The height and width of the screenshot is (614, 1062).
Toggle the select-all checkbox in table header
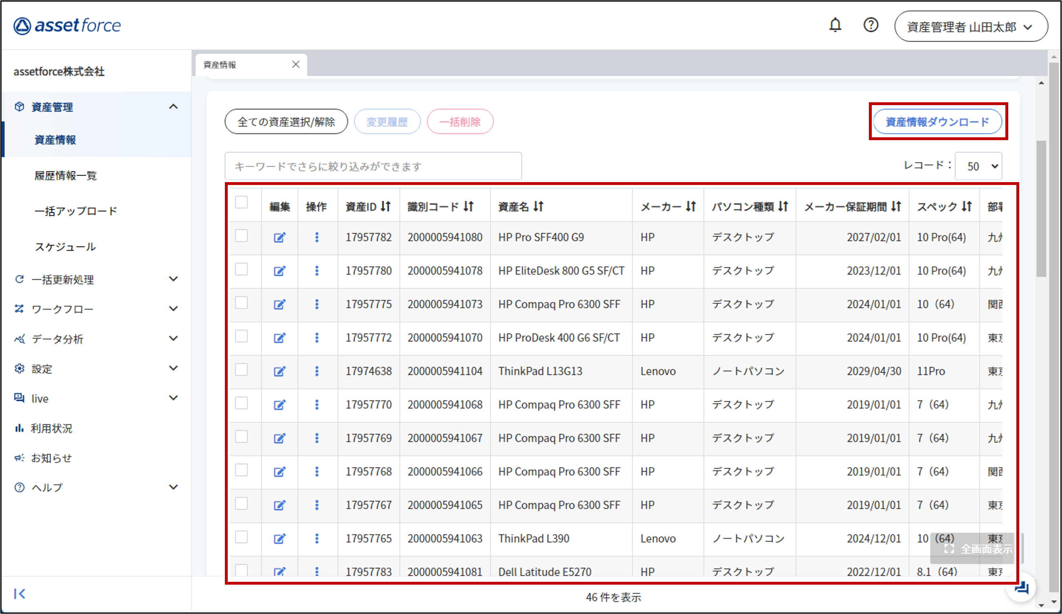242,202
